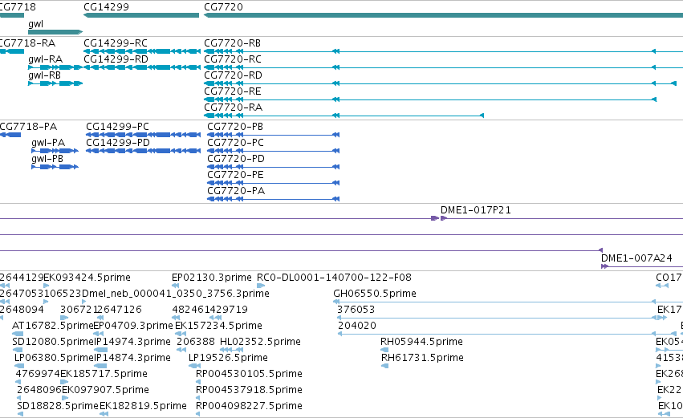Select the RH61731.5prime EST label
Screen dimensions: 683x418
422,359
